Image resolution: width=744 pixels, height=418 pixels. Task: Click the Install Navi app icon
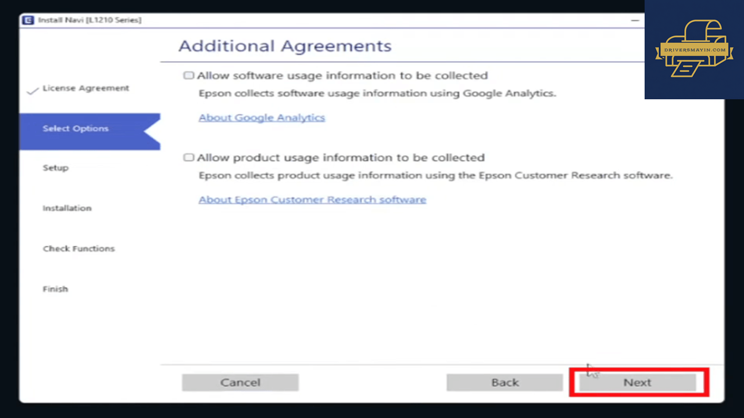(27, 20)
